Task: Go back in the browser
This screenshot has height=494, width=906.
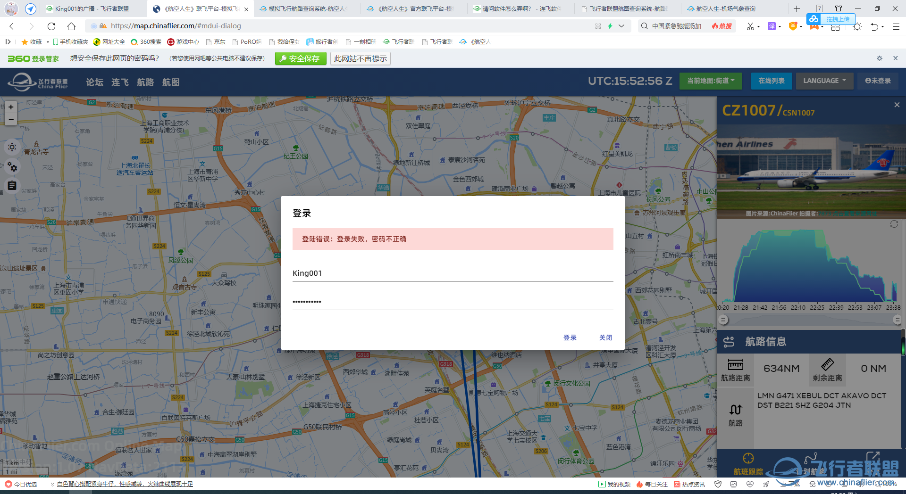Action: point(12,26)
